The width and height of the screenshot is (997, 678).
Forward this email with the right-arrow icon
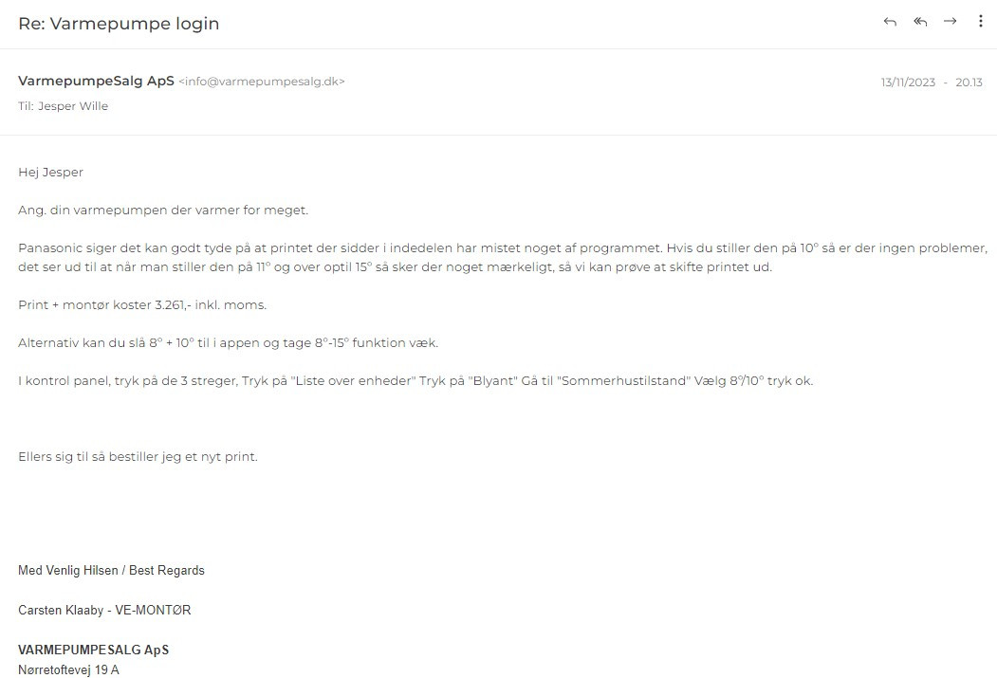point(950,22)
